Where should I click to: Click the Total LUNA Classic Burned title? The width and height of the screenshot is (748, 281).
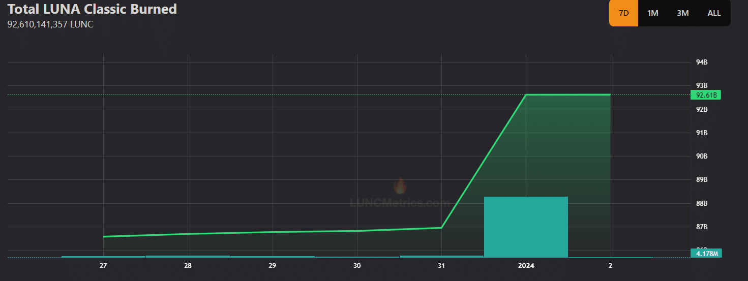(x=92, y=9)
